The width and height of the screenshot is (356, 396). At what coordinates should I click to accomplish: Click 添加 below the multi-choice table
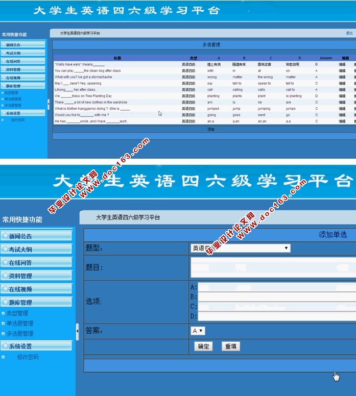[x=211, y=129]
